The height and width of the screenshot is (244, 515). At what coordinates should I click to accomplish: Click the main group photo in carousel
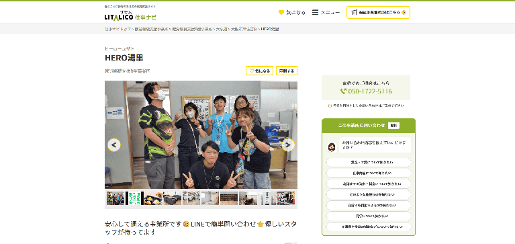(x=201, y=135)
